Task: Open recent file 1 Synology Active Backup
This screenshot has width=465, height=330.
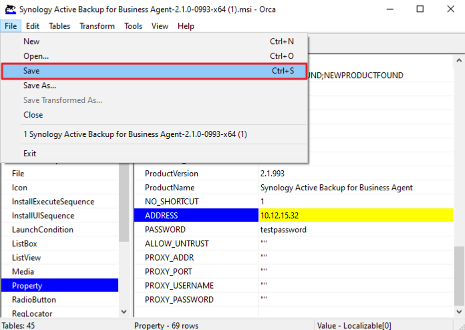Action: tap(154, 134)
